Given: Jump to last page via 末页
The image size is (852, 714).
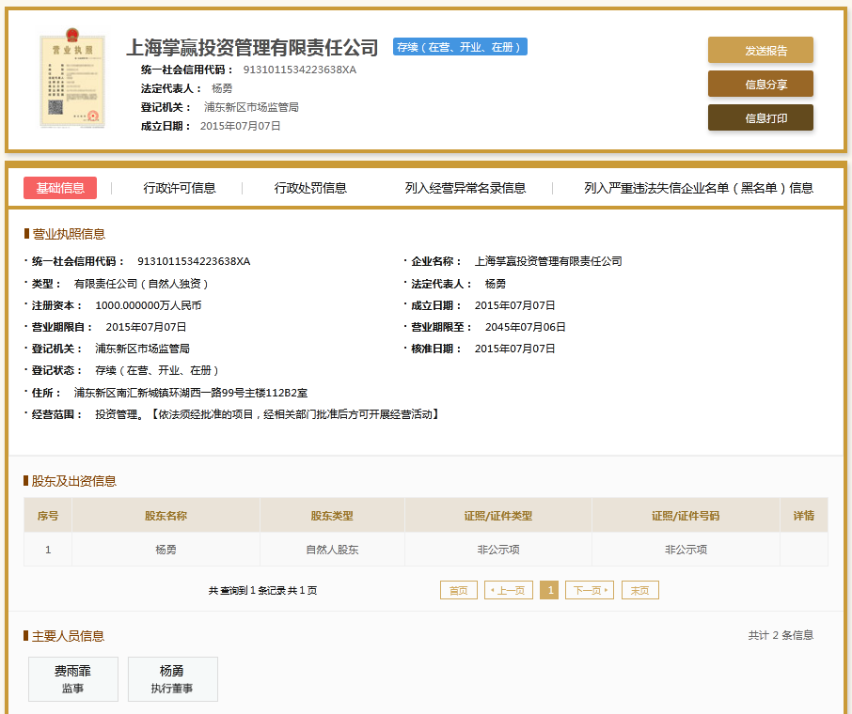Looking at the screenshot, I should tap(639, 590).
